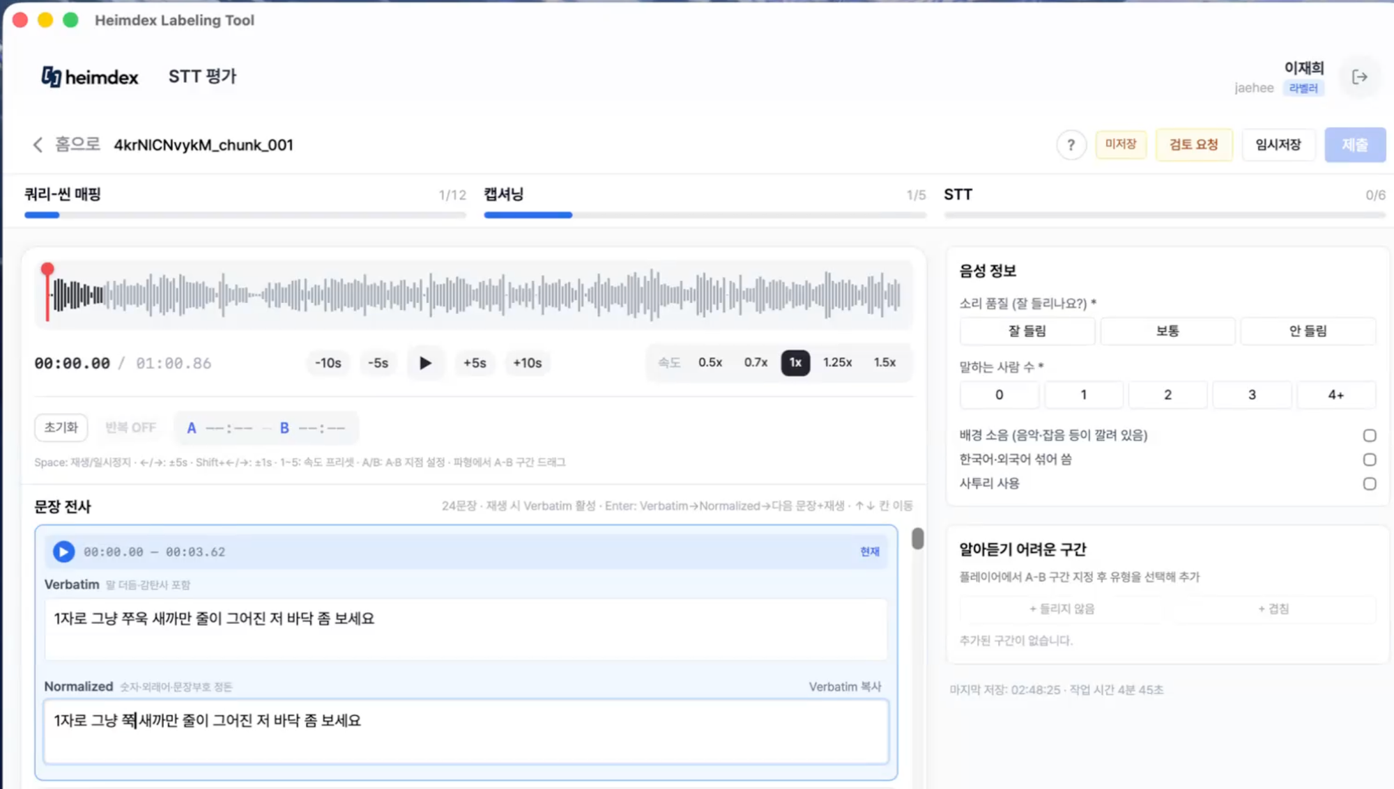Play the audio in the main waveform player

pos(425,363)
